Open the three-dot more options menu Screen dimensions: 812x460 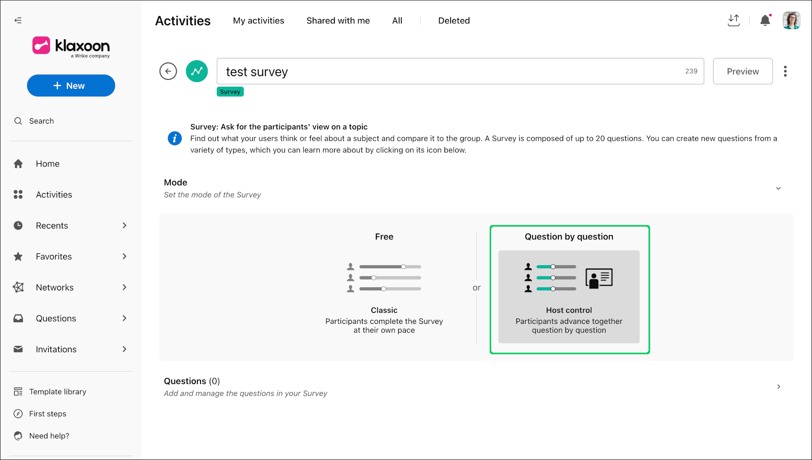click(x=785, y=71)
